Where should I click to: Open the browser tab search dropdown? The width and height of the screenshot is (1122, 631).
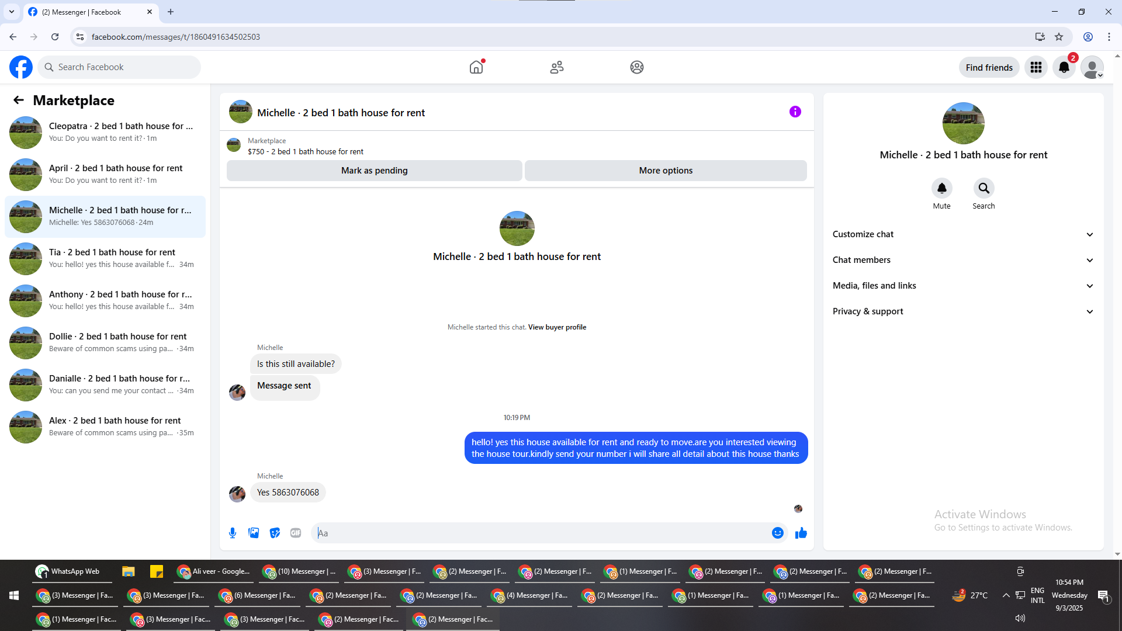[12, 12]
